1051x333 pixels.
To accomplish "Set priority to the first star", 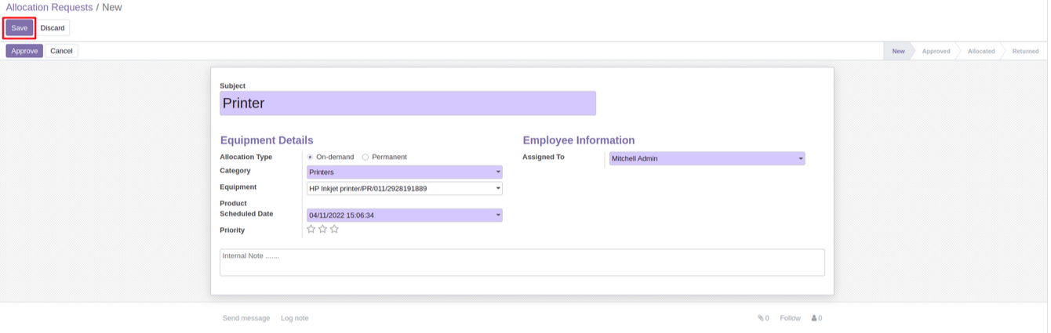I will pos(311,230).
